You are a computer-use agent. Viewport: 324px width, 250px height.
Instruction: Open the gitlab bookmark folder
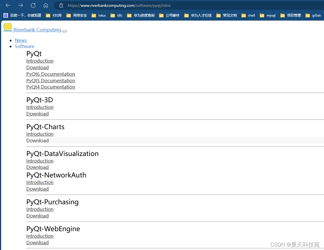pos(313,15)
